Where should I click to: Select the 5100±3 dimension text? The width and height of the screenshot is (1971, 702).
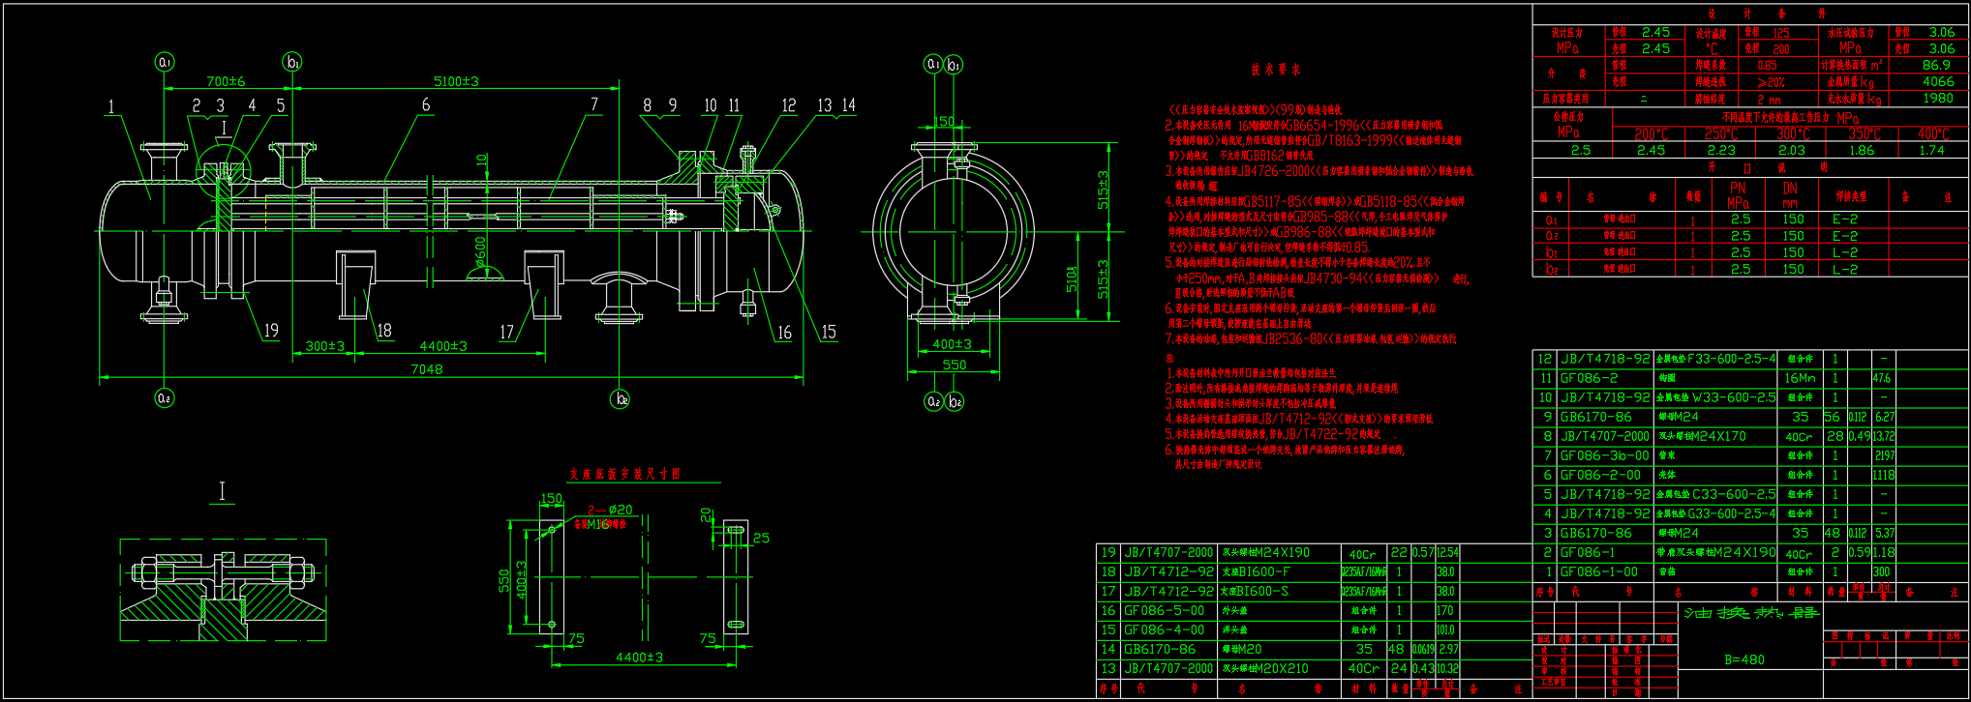click(456, 81)
